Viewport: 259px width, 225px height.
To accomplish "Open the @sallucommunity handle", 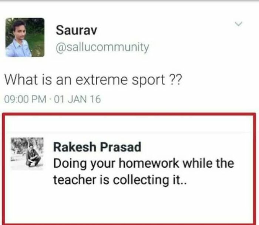I will coord(102,48).
